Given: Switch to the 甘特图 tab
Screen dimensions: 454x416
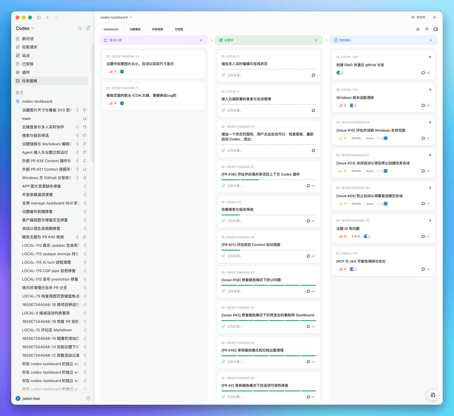Looking at the screenshot, I should pyautogui.click(x=179, y=29).
